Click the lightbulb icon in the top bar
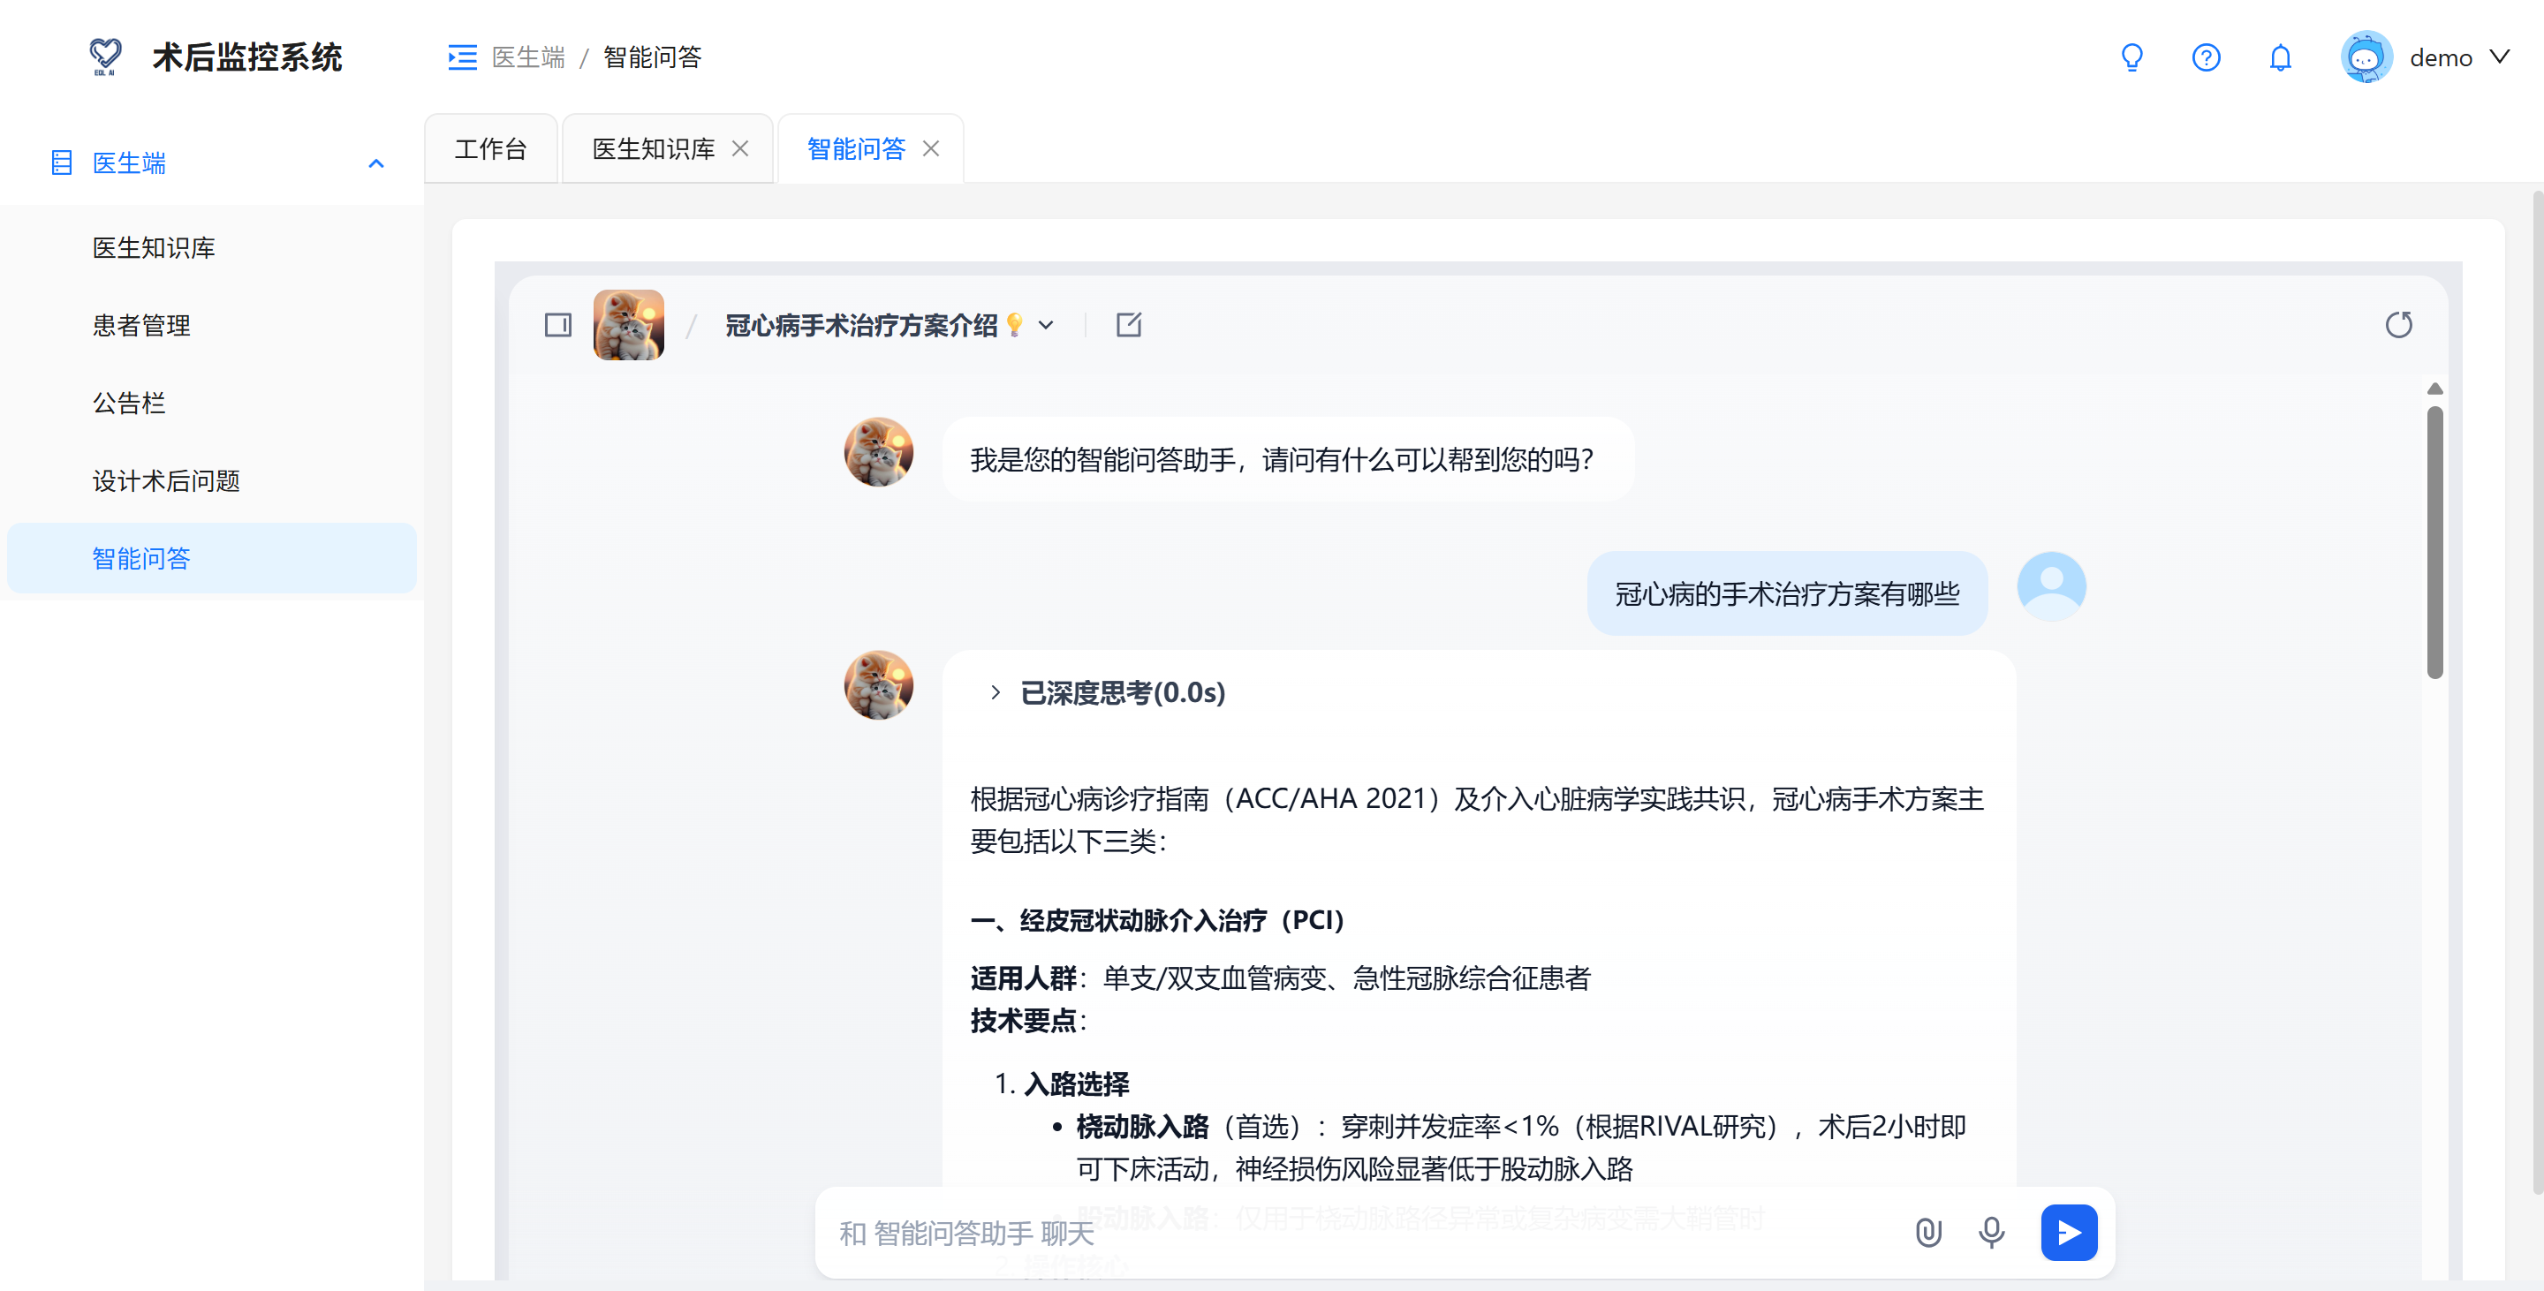Screen dimensions: 2544x1291 (2131, 57)
